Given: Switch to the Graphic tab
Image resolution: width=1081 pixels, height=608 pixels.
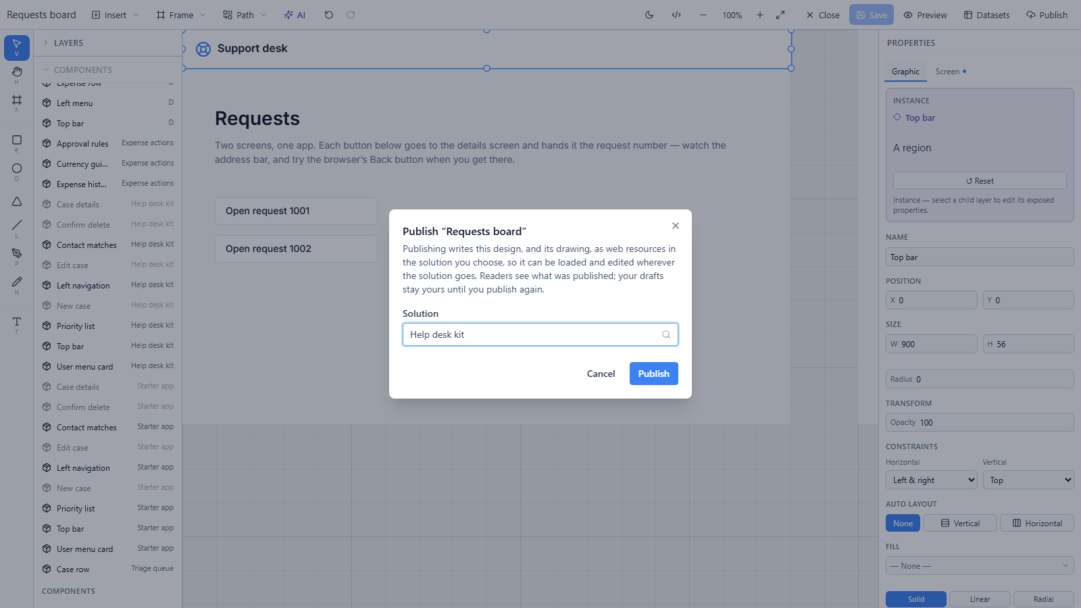Looking at the screenshot, I should (905, 72).
